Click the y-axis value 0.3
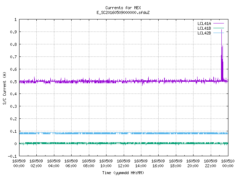 pyautogui.click(x=13, y=106)
